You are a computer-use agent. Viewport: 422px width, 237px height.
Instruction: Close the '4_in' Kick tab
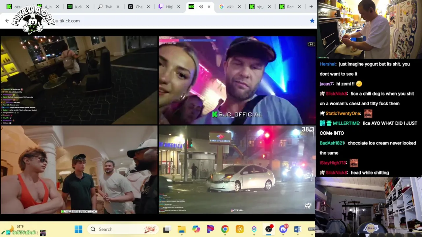pos(57,7)
